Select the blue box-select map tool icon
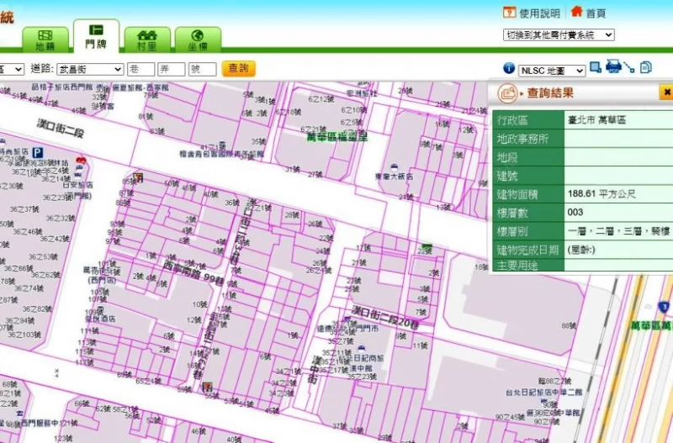This screenshot has width=673, height=443. (596, 67)
